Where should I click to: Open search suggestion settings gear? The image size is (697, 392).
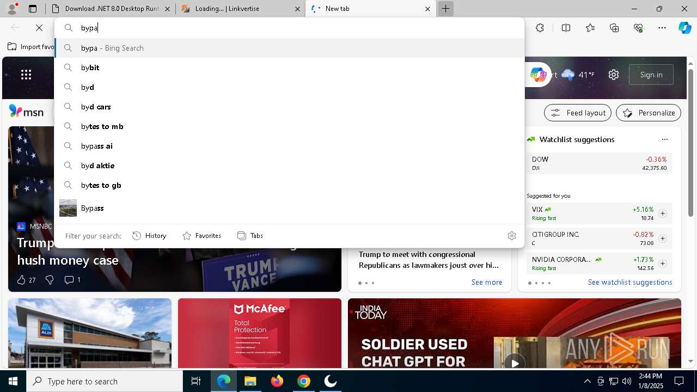pyautogui.click(x=511, y=236)
